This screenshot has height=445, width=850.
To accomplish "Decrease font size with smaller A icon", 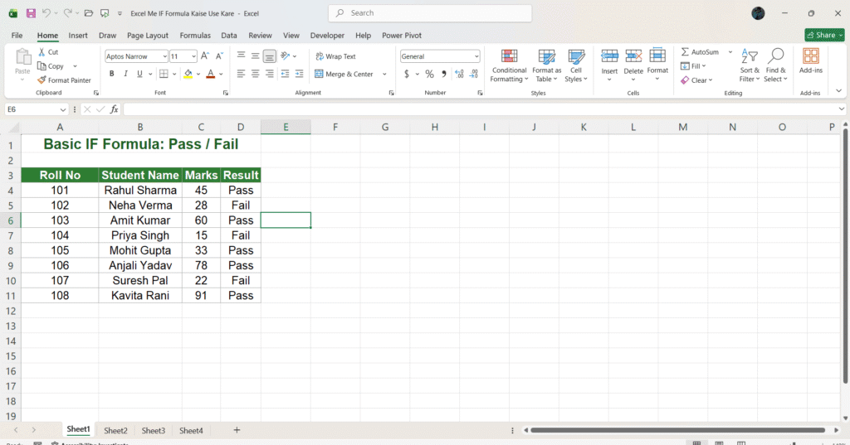I will [219, 56].
